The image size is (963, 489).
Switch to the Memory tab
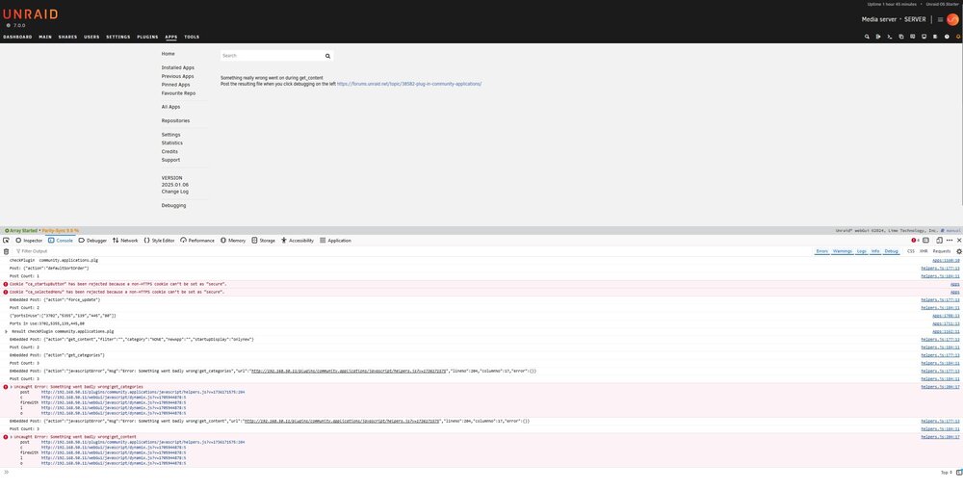(233, 241)
